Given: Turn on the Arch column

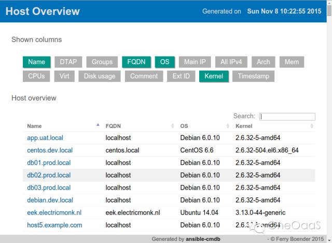Looking at the screenshot, I should (264, 62).
